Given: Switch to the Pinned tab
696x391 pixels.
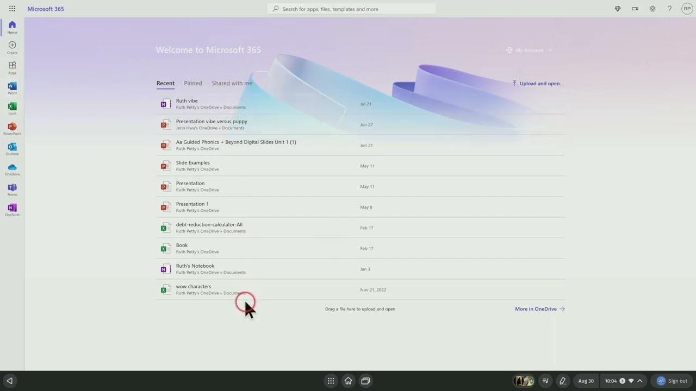Looking at the screenshot, I should click(192, 83).
